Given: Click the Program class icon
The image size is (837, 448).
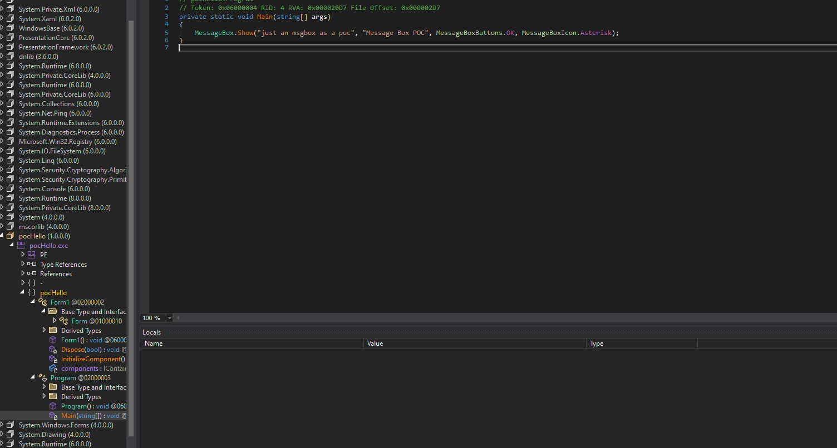Looking at the screenshot, I should [x=42, y=378].
